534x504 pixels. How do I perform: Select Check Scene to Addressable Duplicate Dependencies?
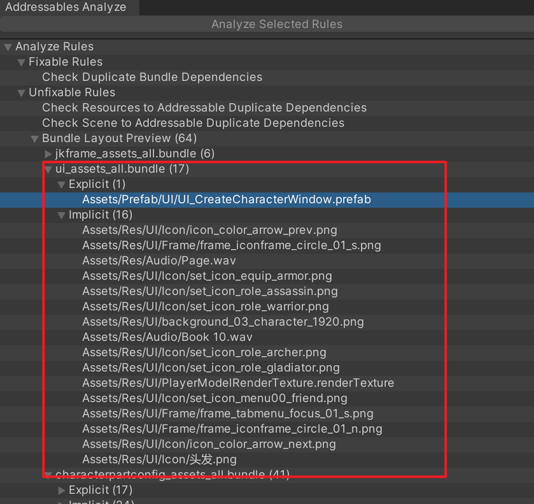coord(193,123)
